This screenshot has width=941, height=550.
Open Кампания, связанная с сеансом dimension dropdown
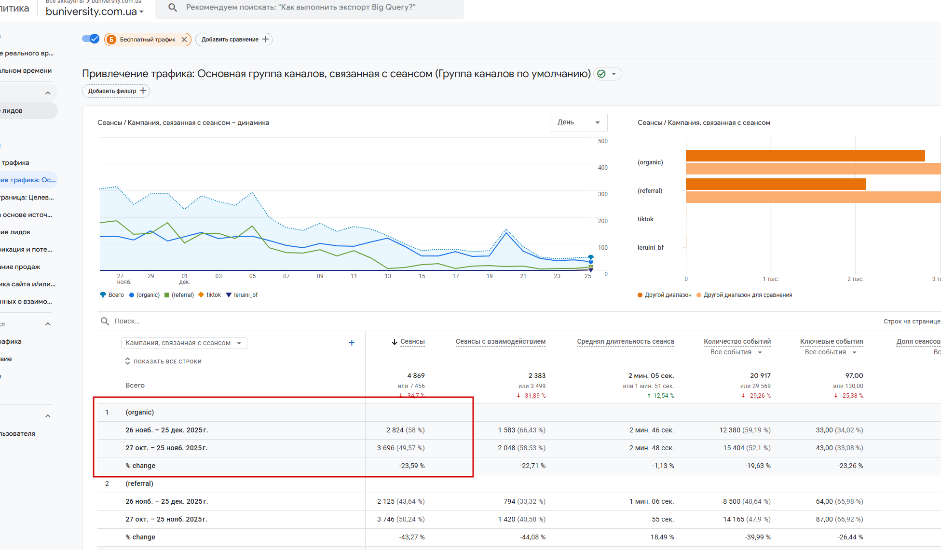tap(184, 343)
